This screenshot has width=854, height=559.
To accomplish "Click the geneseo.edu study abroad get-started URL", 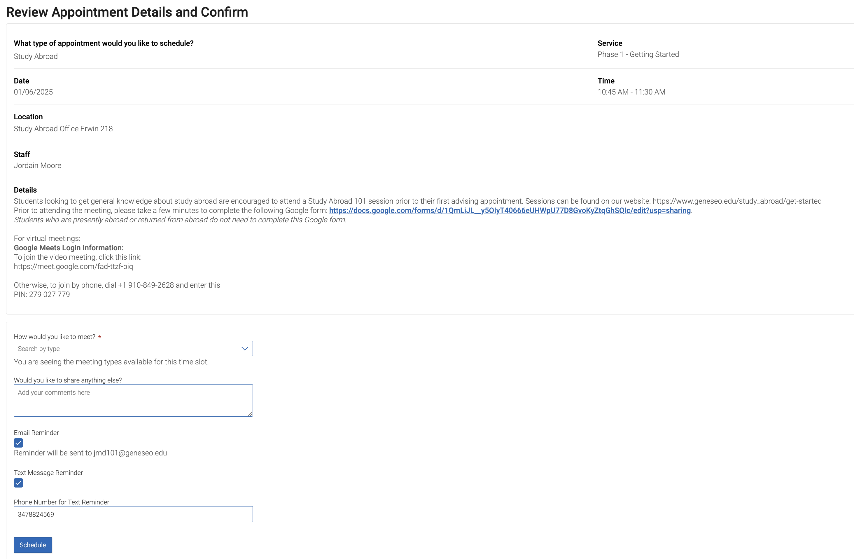I will pyautogui.click(x=737, y=201).
